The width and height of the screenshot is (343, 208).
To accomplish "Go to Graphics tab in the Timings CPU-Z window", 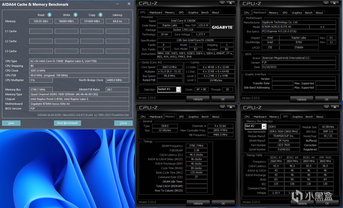I will pyautogui.click(x=193, y=117).
